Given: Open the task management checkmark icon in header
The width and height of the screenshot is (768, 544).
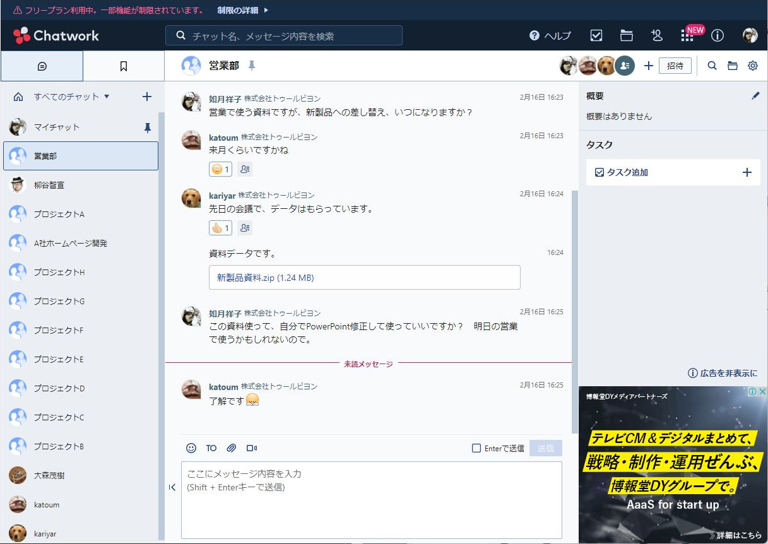Looking at the screenshot, I should [596, 35].
